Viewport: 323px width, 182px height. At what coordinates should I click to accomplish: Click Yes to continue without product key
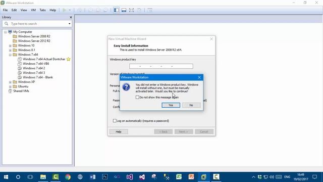[x=171, y=105]
